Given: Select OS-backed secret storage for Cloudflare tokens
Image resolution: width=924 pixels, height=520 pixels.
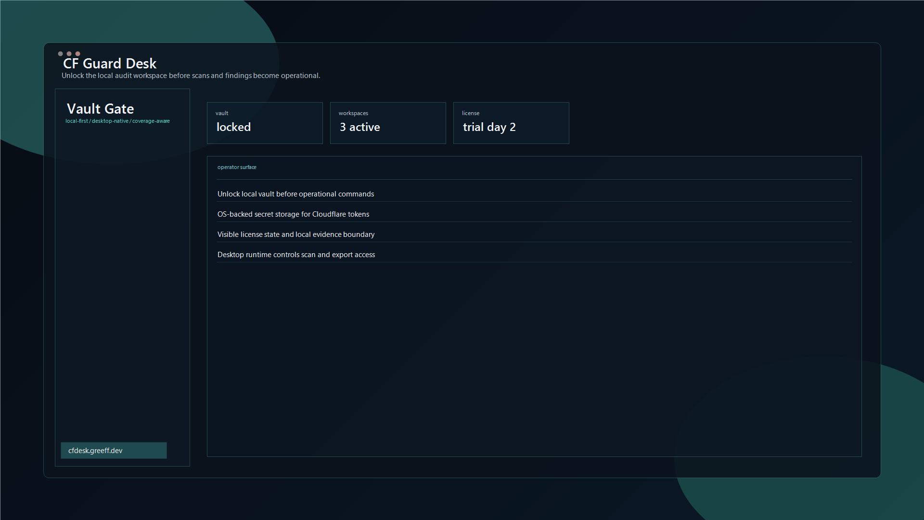Looking at the screenshot, I should [293, 214].
